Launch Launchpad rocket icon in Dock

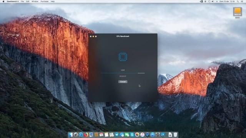(76, 135)
